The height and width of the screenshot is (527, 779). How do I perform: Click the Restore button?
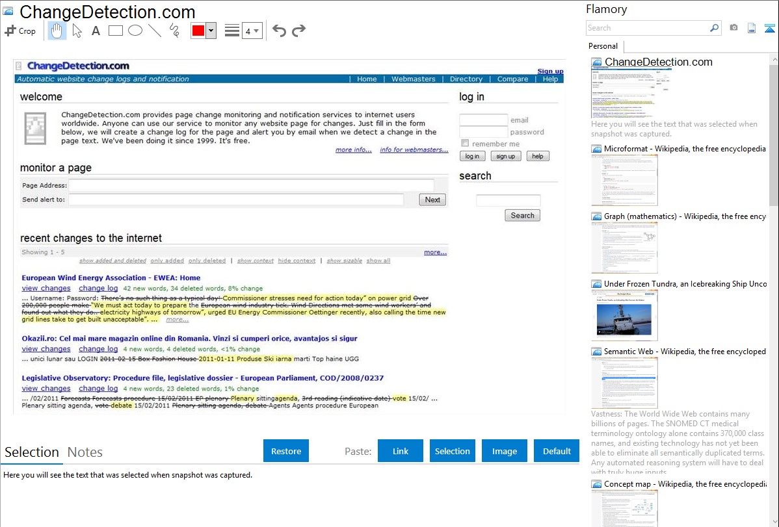286,451
